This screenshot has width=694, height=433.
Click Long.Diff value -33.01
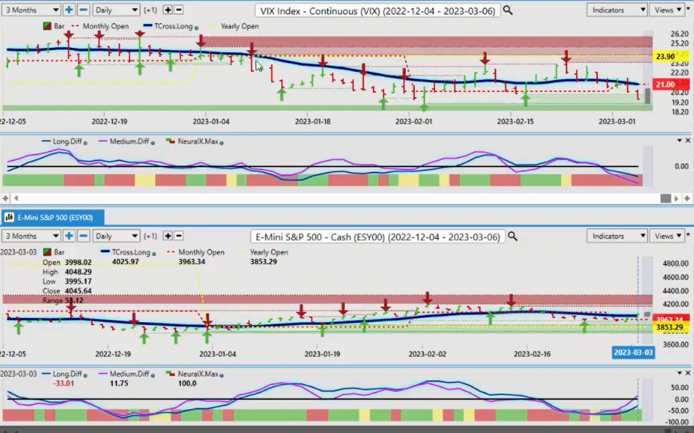pos(63,383)
